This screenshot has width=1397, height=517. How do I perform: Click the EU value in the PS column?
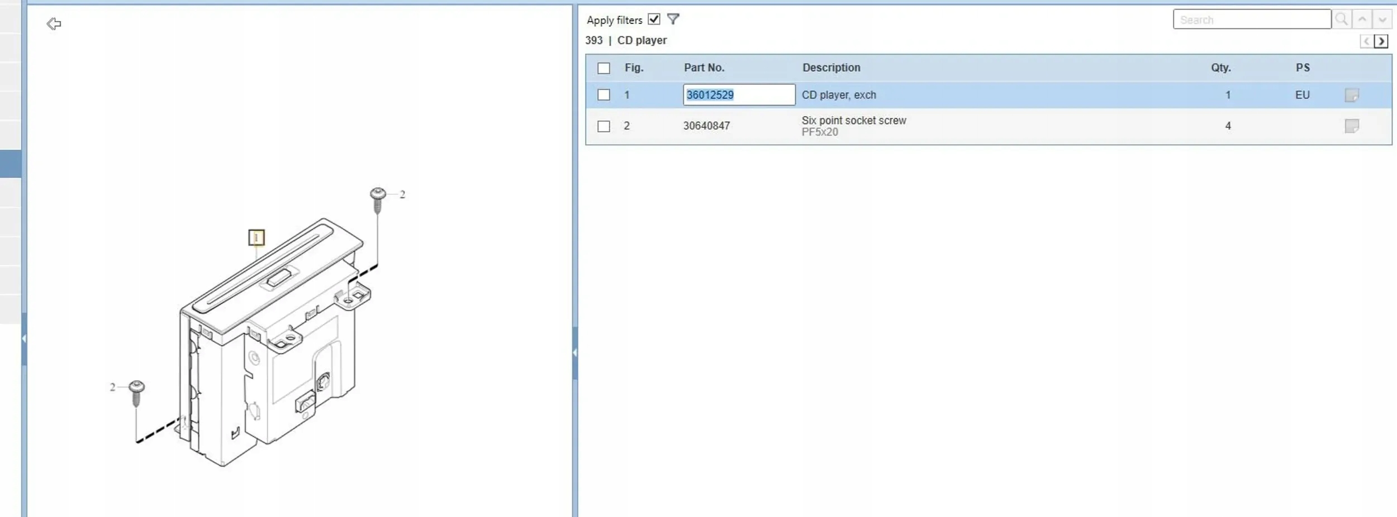click(x=1303, y=95)
